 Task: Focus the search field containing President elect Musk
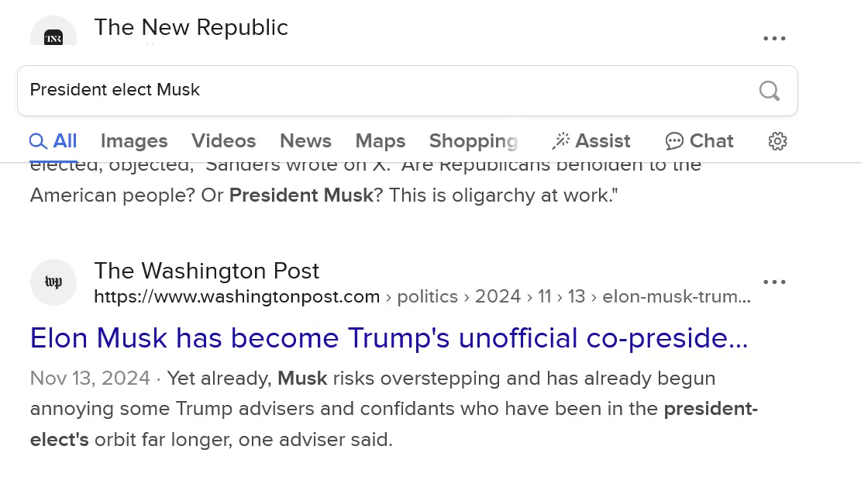pyautogui.click(x=387, y=91)
